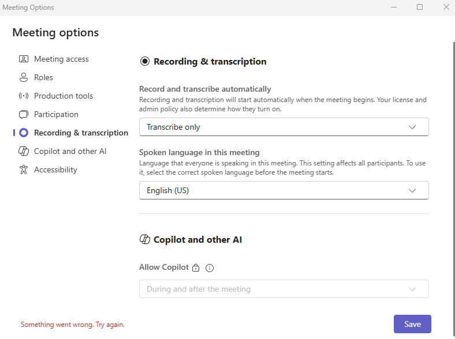Open the English (US) spoken language dropdown

click(x=284, y=190)
